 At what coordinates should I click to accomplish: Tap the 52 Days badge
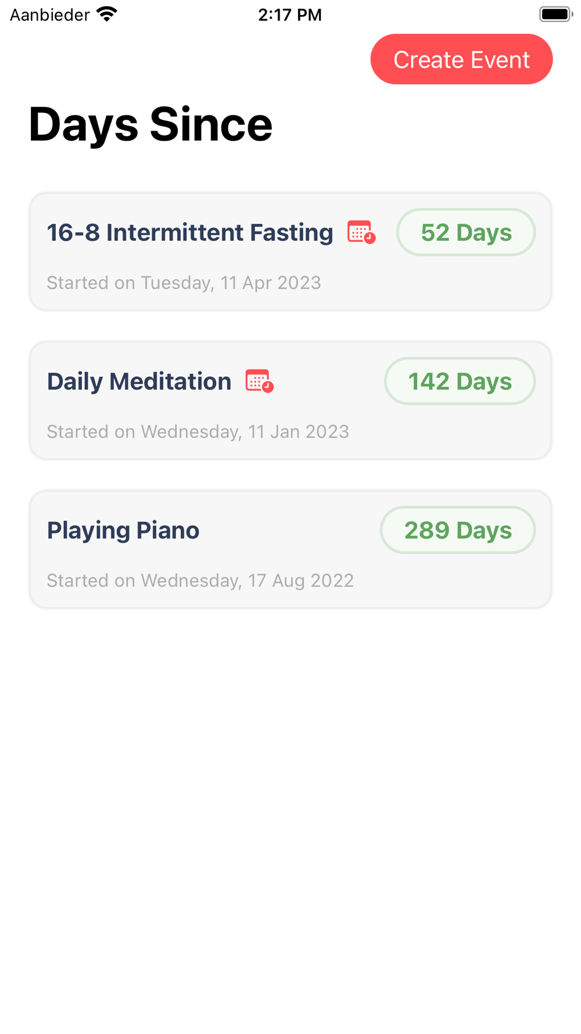[x=466, y=233]
